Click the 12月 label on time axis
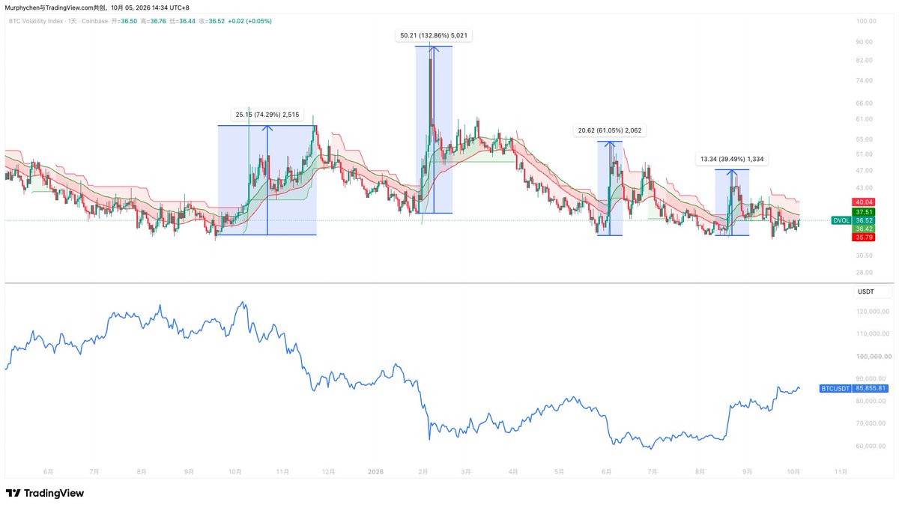This screenshot has width=899, height=508. tap(329, 472)
